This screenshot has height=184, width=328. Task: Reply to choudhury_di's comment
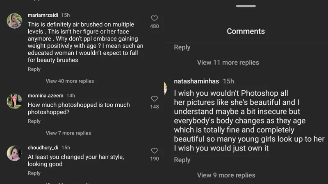point(34,173)
